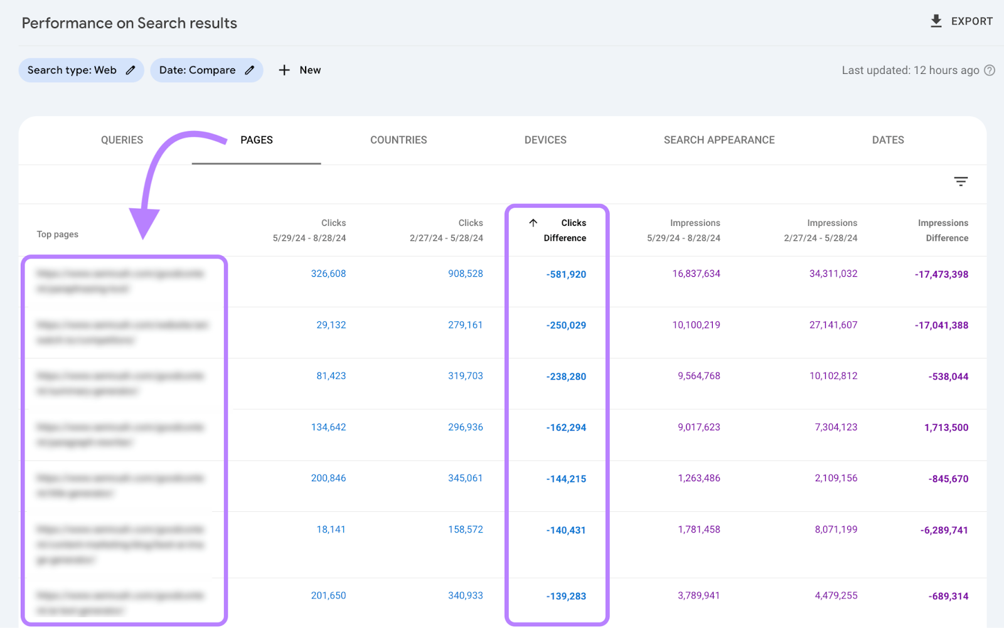
Task: Add a new filter with plus icon
Action: (284, 70)
